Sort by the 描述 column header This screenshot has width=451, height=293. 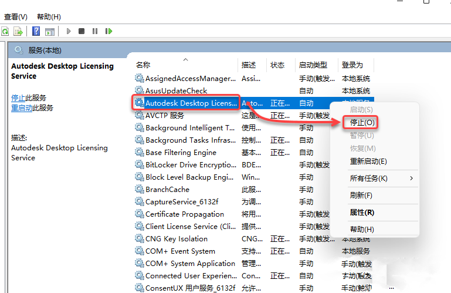coord(249,65)
